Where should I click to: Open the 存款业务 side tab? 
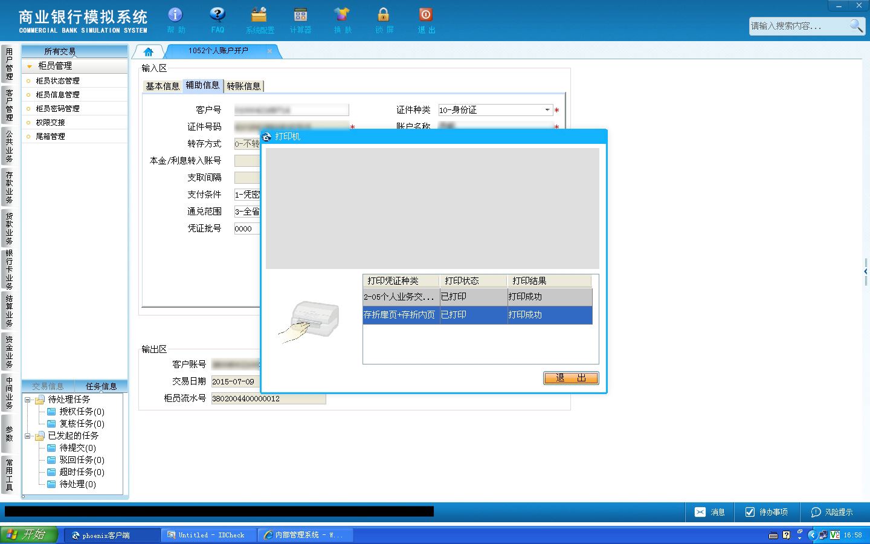coord(9,187)
